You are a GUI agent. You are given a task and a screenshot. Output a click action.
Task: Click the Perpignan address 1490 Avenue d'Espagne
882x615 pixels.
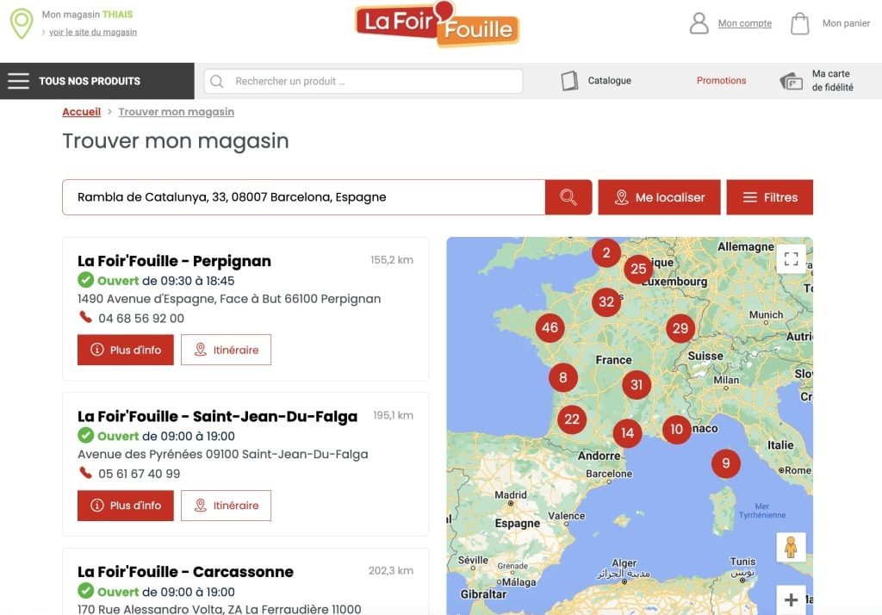point(229,299)
